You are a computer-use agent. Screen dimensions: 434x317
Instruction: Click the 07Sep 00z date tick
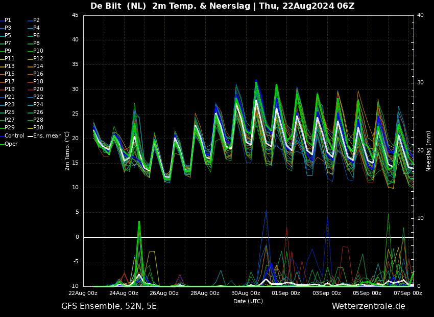tap(408, 293)
